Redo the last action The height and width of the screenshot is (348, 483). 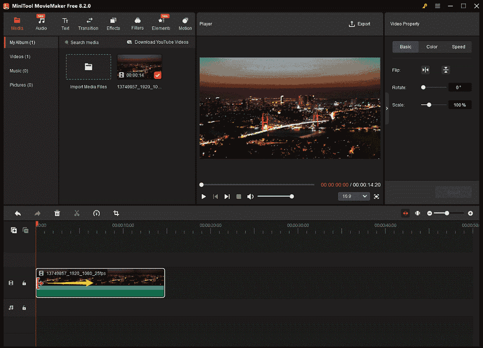(x=37, y=213)
